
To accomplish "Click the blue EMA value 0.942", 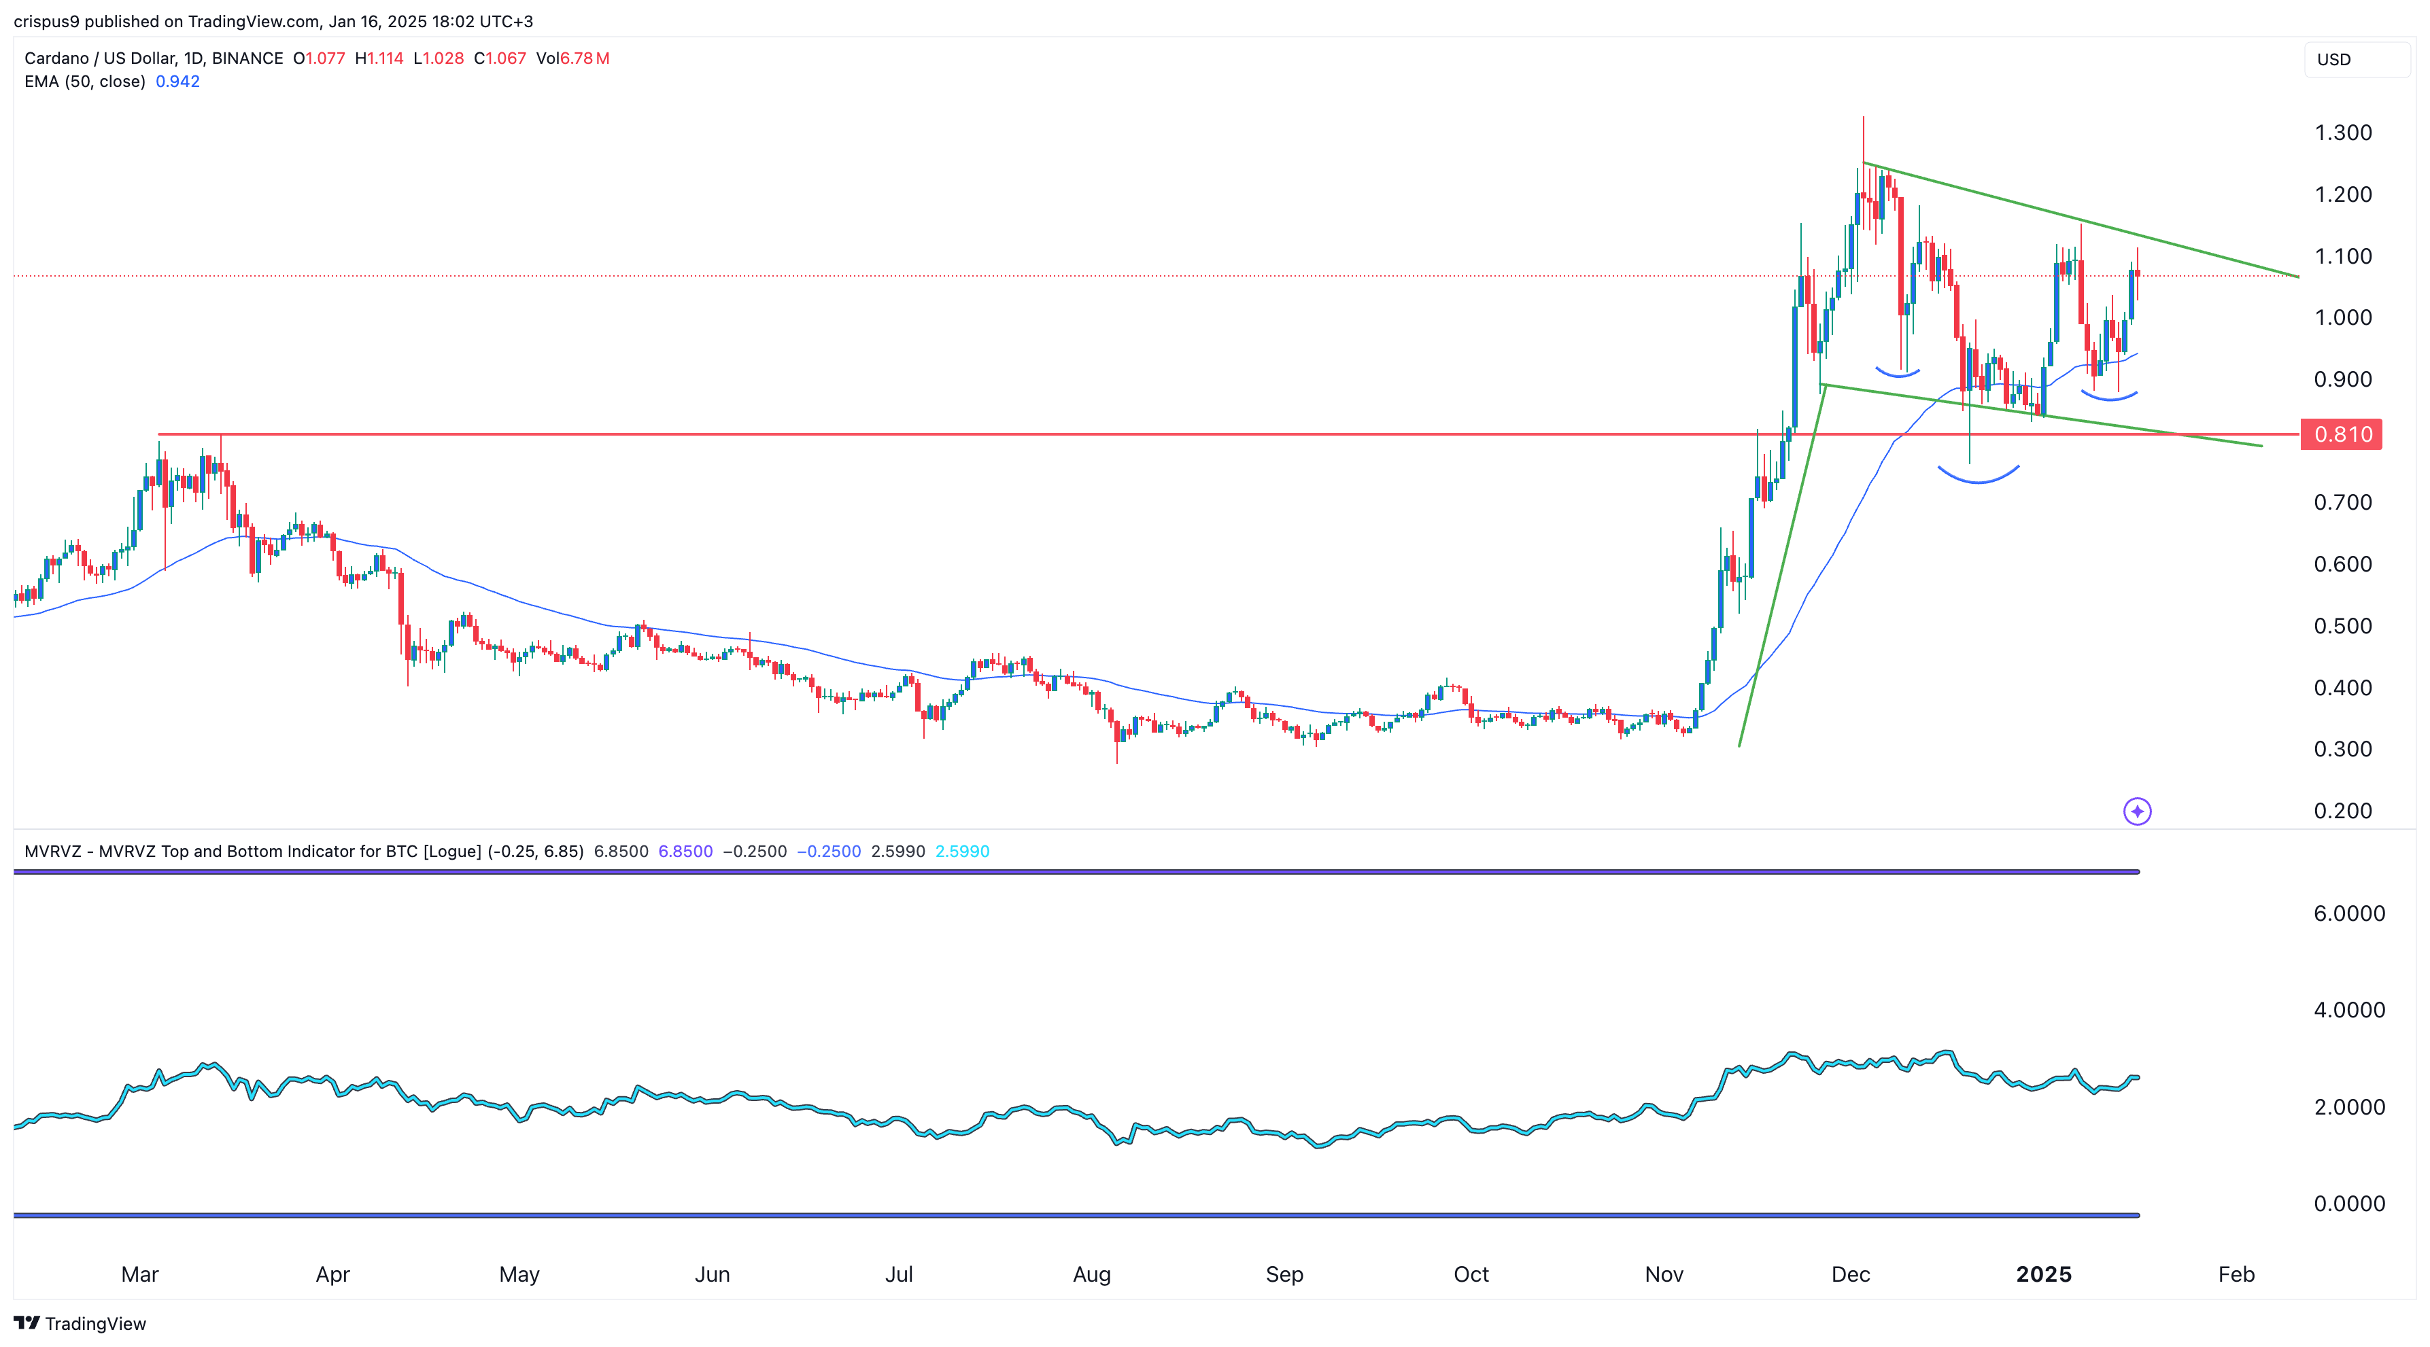I will coord(177,82).
